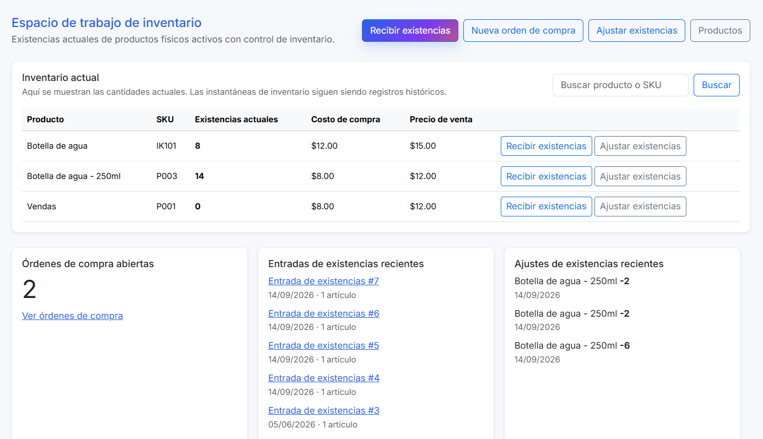Screen dimensions: 763x439
Task: Select the SKU cell P001
Action: (x=166, y=207)
